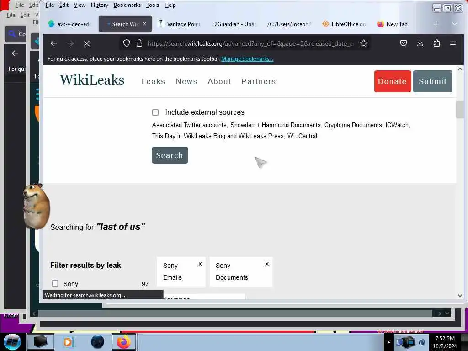The width and height of the screenshot is (468, 351).
Task: Click the hamster desktop character
Action: 36,206
